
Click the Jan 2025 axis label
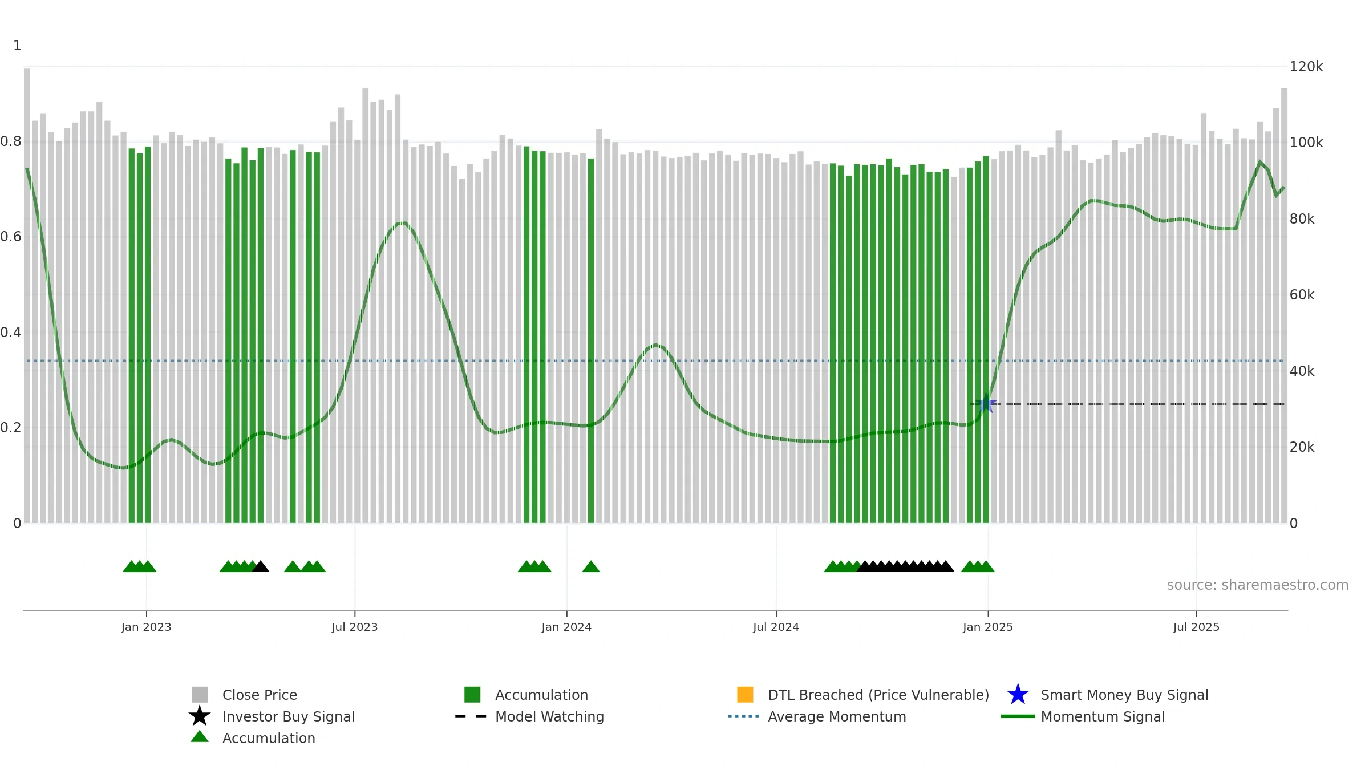pyautogui.click(x=988, y=627)
